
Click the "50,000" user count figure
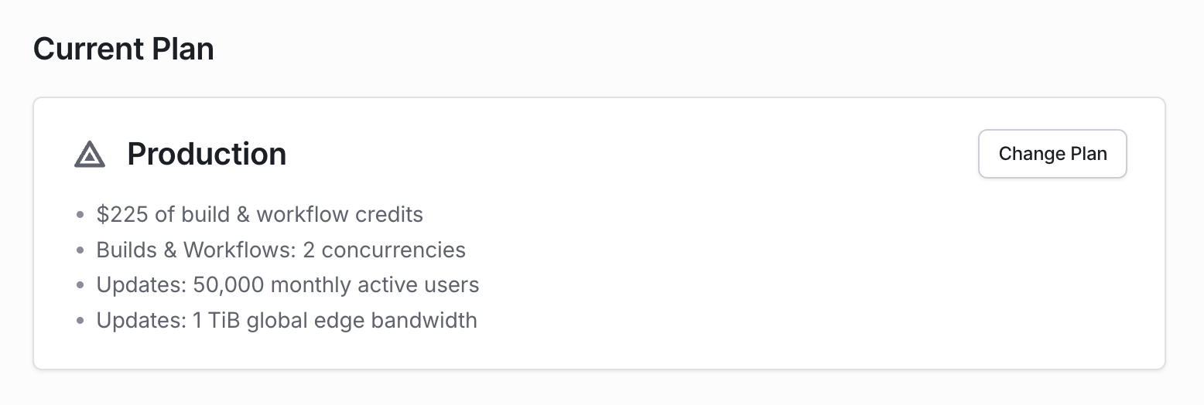tap(228, 285)
